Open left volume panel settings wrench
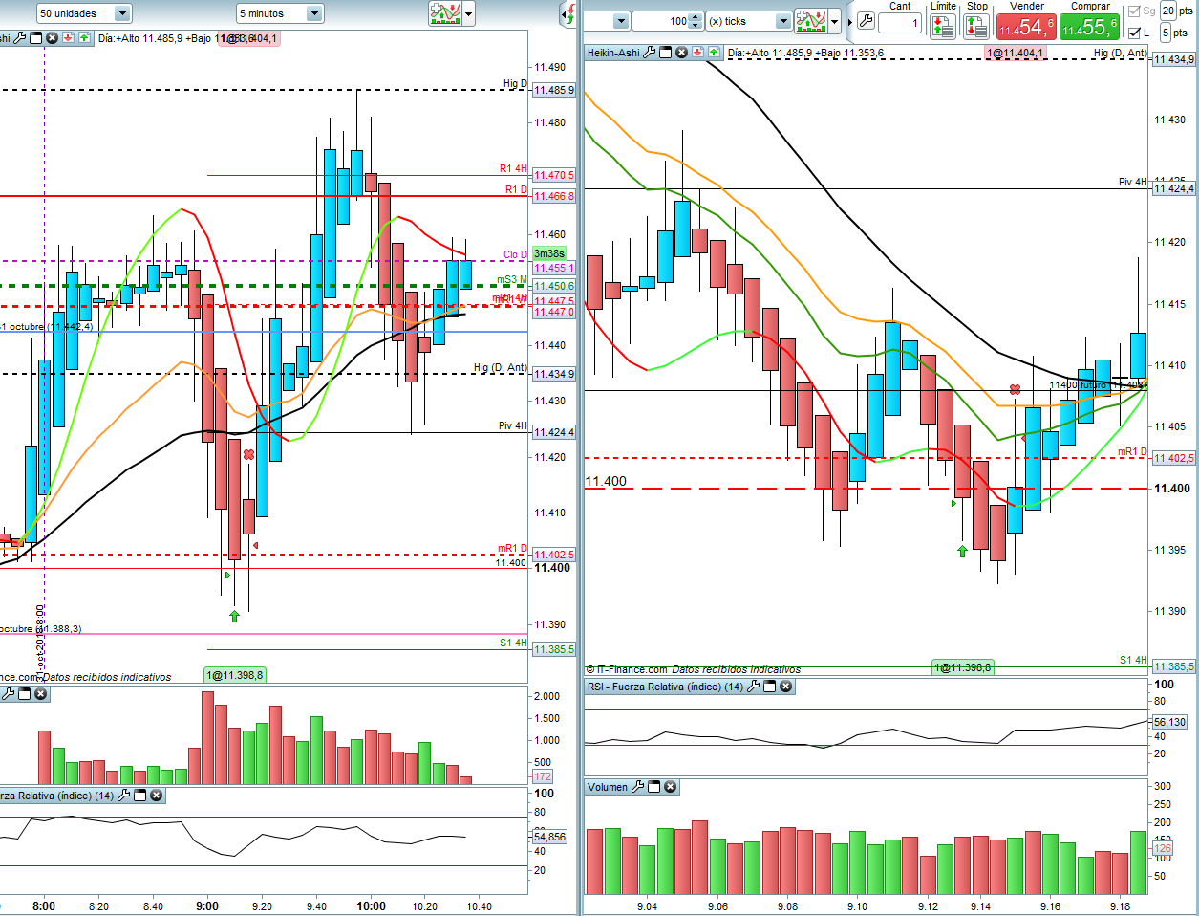Image resolution: width=1199 pixels, height=916 pixels. [x=9, y=693]
